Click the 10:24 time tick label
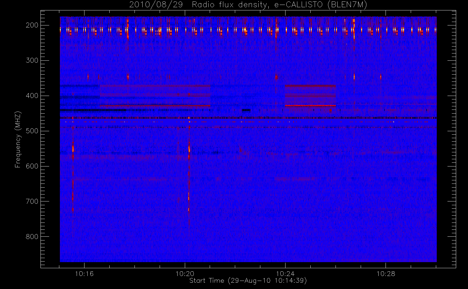 pos(285,274)
